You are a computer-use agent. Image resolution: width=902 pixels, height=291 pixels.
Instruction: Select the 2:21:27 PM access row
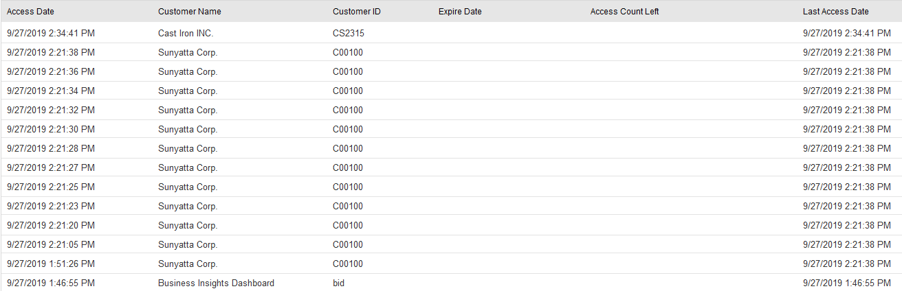51,167
